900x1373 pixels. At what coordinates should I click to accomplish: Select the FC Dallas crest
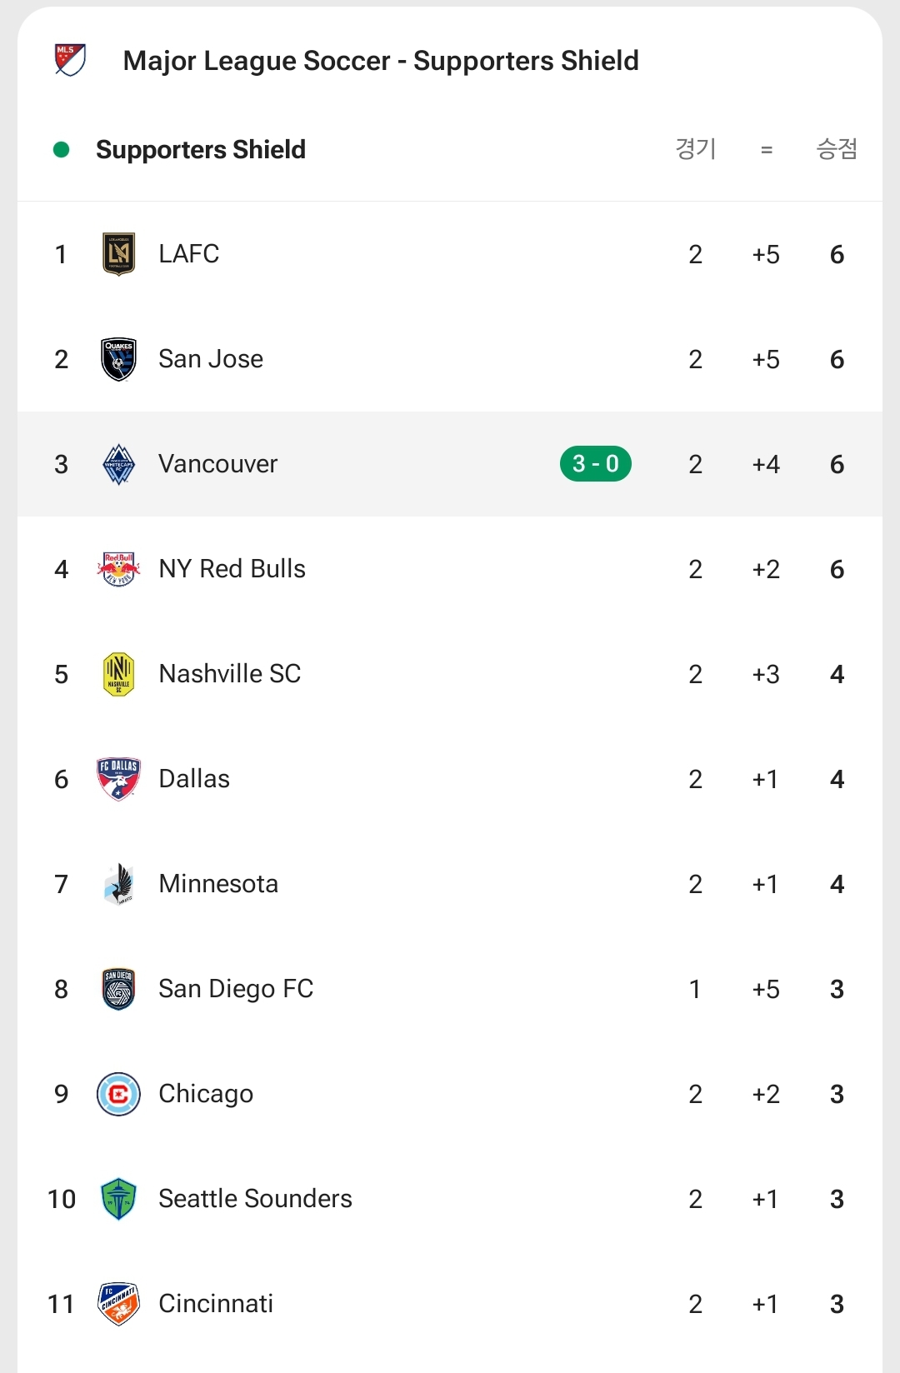click(x=118, y=779)
